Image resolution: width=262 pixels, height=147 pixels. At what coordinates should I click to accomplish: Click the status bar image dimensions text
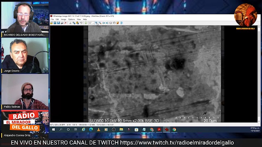click(x=57, y=125)
